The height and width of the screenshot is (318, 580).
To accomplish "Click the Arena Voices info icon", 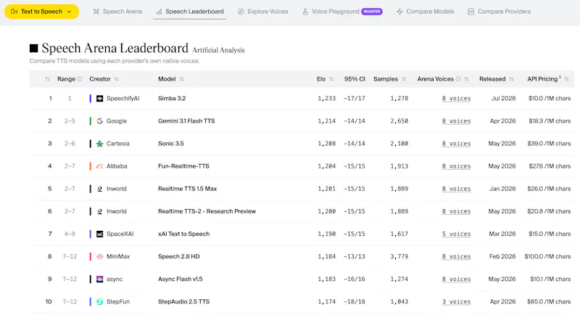I will [x=458, y=79].
